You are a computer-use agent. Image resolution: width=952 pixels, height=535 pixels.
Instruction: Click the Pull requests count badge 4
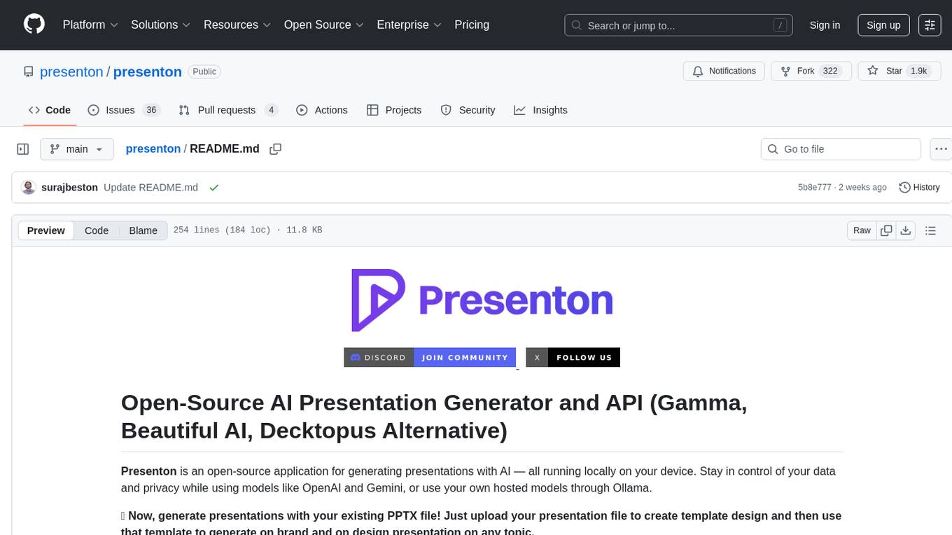tap(272, 110)
